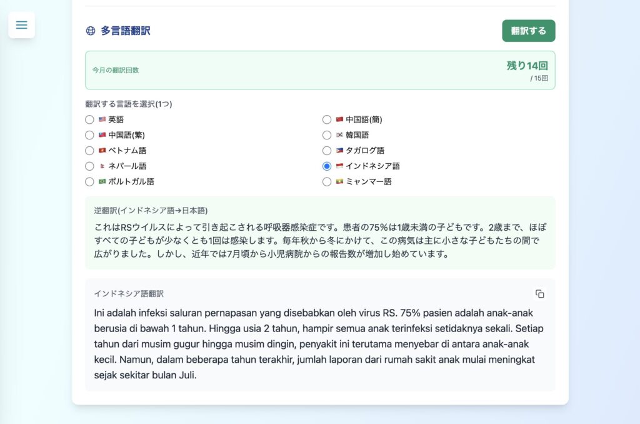Click the Vietnam flag icon
The height and width of the screenshot is (424, 640).
[102, 151]
